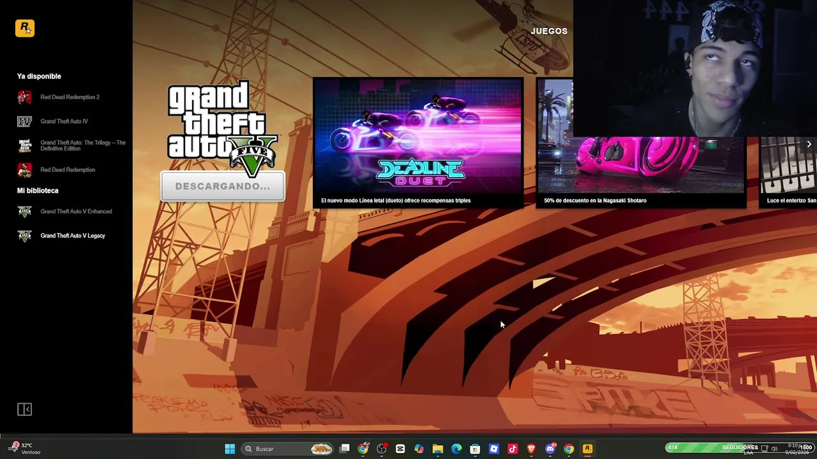Image resolution: width=817 pixels, height=459 pixels.
Task: Click the GTA Trilogy Definitive Edition icon
Action: pyautogui.click(x=24, y=145)
